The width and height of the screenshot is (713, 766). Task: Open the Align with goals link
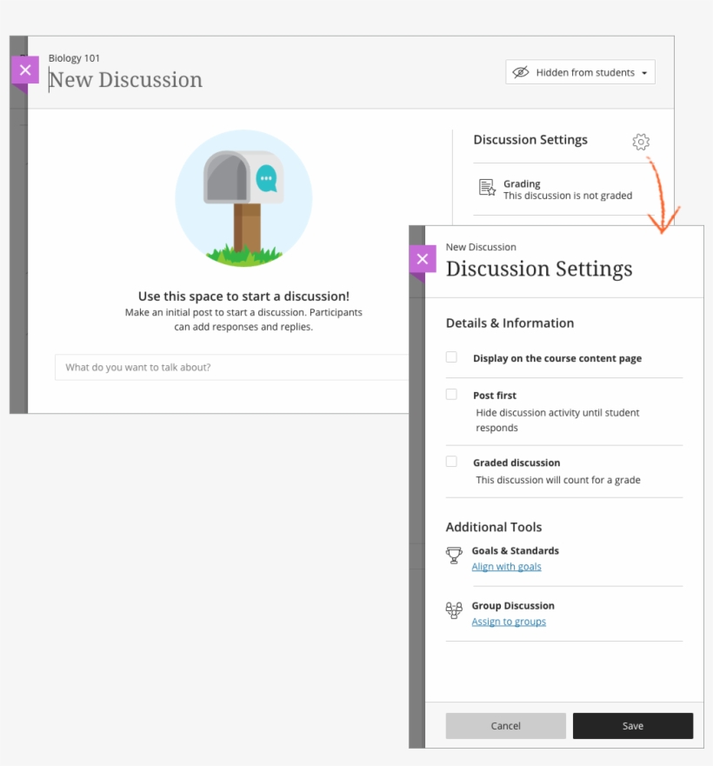(x=506, y=566)
